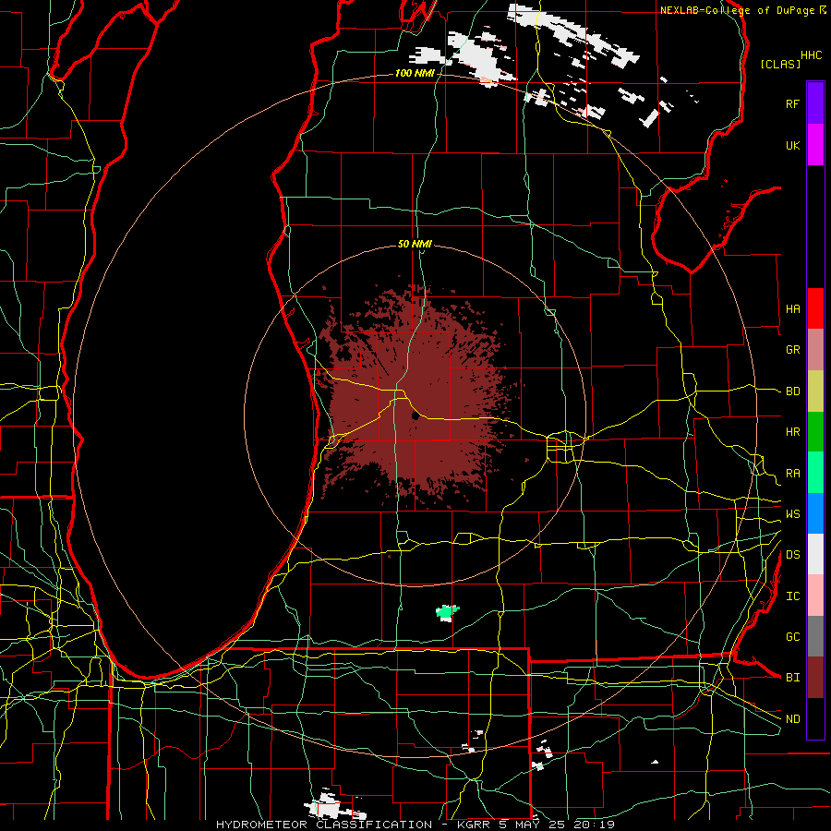This screenshot has width=831, height=831.
Task: Click the 'HA' legend label
Action: pos(792,308)
